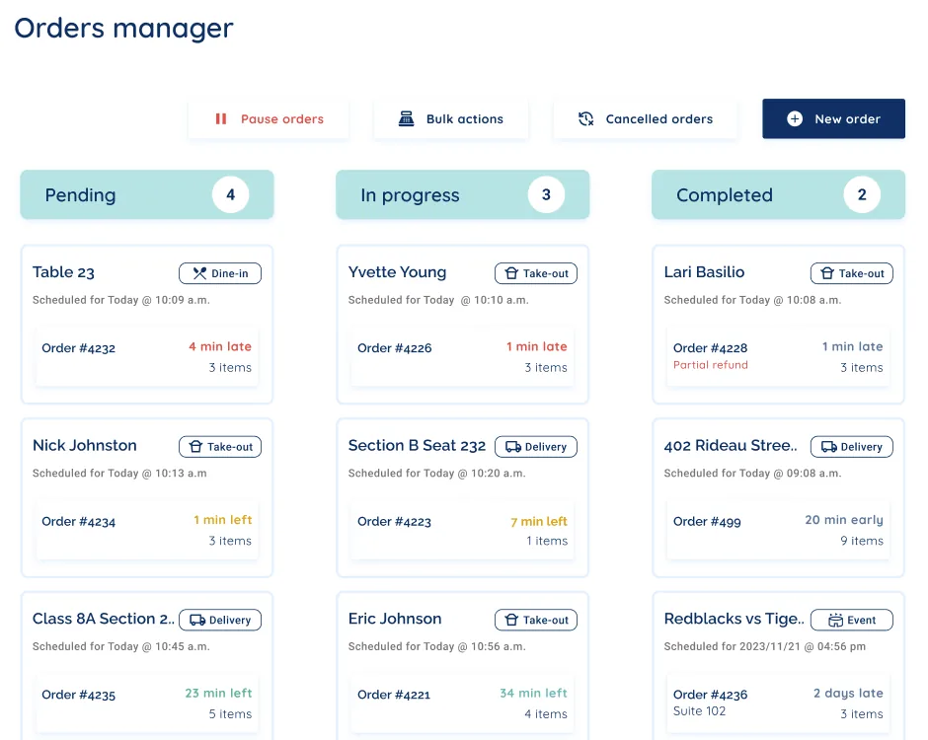Click Order #499
This screenshot has width=928, height=740.
pos(707,522)
